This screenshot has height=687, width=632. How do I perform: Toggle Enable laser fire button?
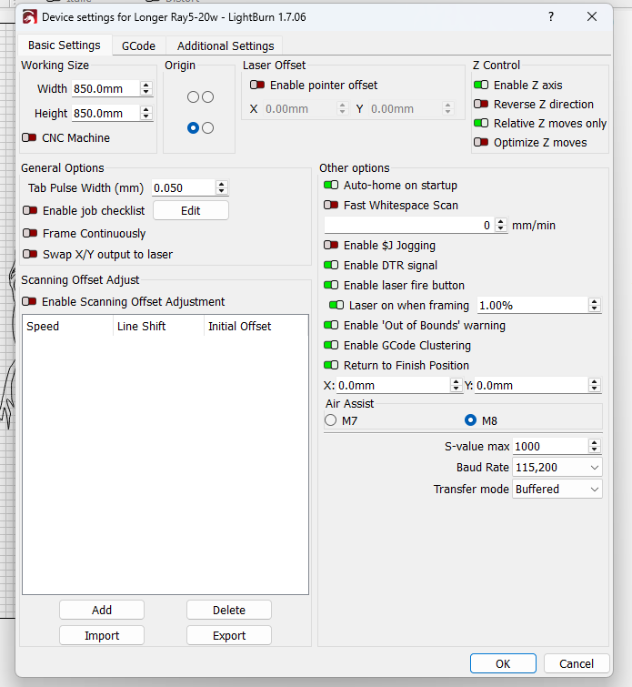331,285
